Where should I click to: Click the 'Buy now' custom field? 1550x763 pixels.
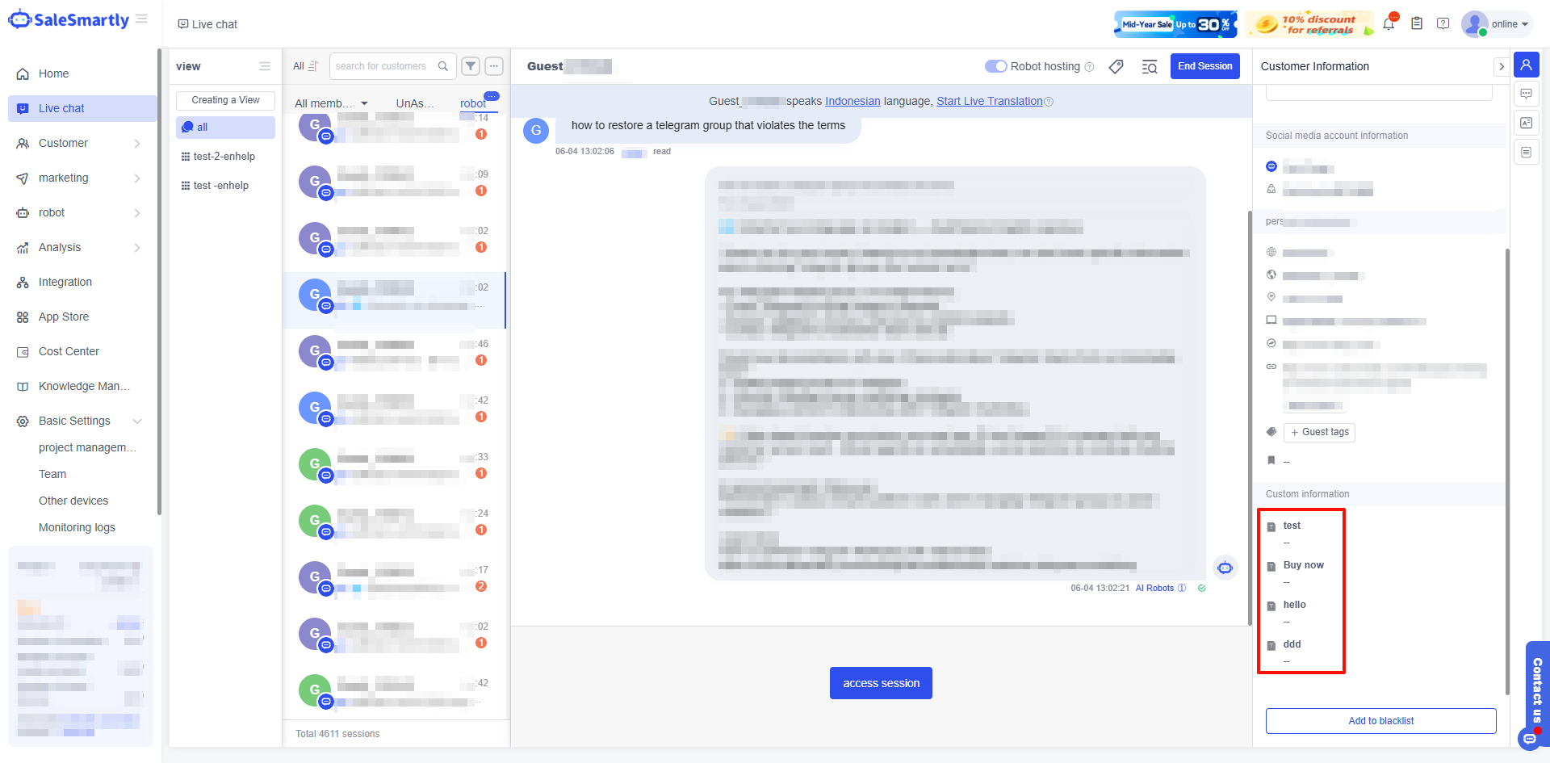coord(1303,565)
